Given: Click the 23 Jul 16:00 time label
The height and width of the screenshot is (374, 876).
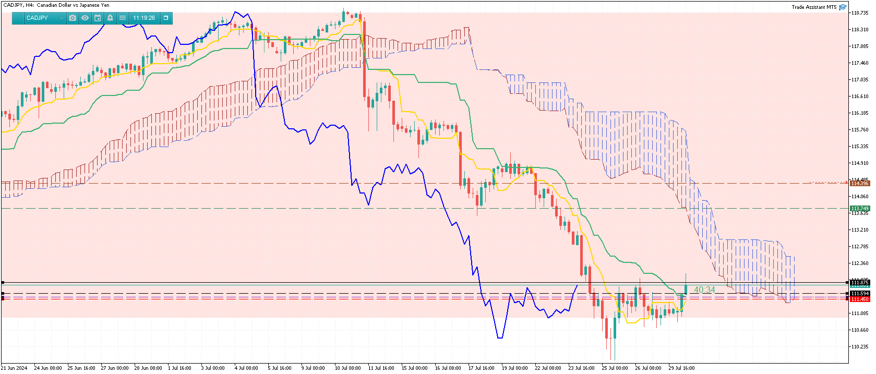Looking at the screenshot, I should point(581,368).
